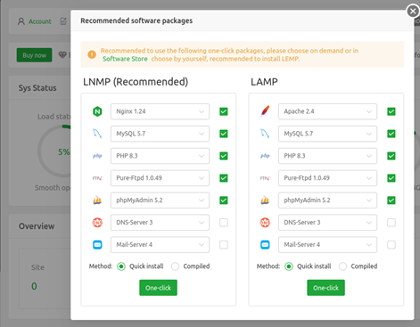Click the Apache feather icon in LAMP list
Viewport: 420px width, 327px height.
click(265, 111)
